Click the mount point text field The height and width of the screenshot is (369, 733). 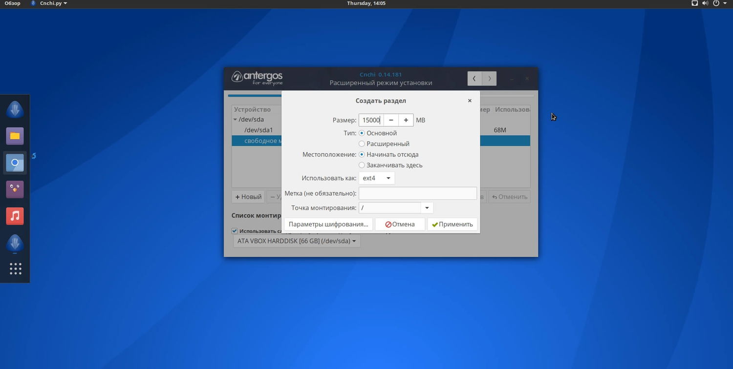[390, 208]
